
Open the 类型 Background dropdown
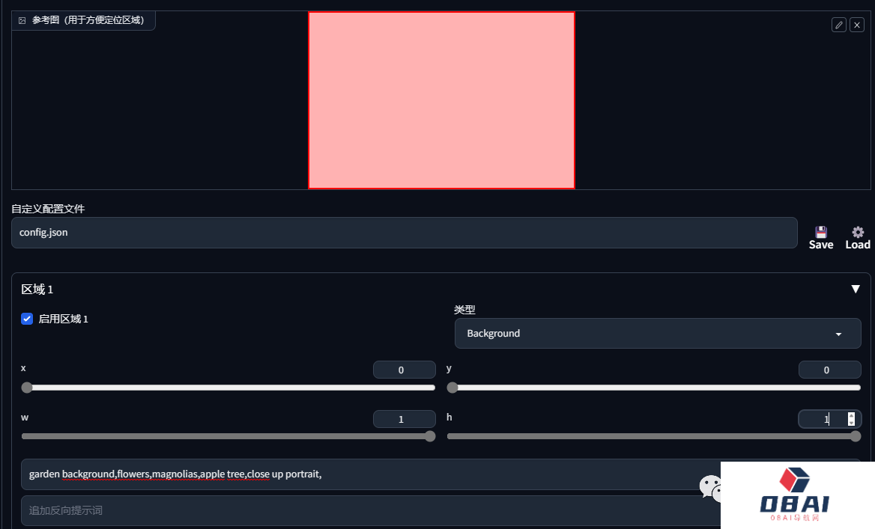coord(657,334)
